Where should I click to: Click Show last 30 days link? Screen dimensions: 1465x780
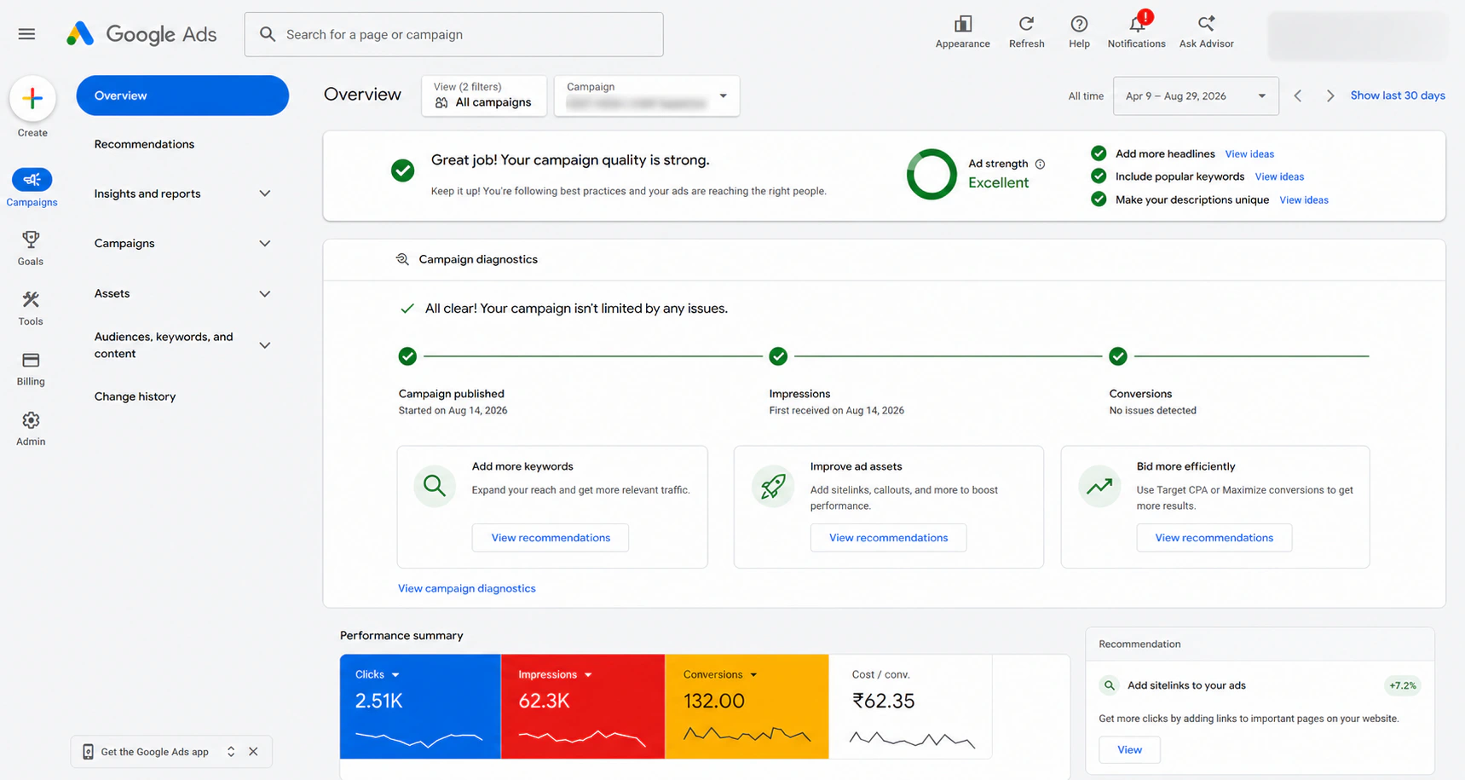(x=1398, y=95)
